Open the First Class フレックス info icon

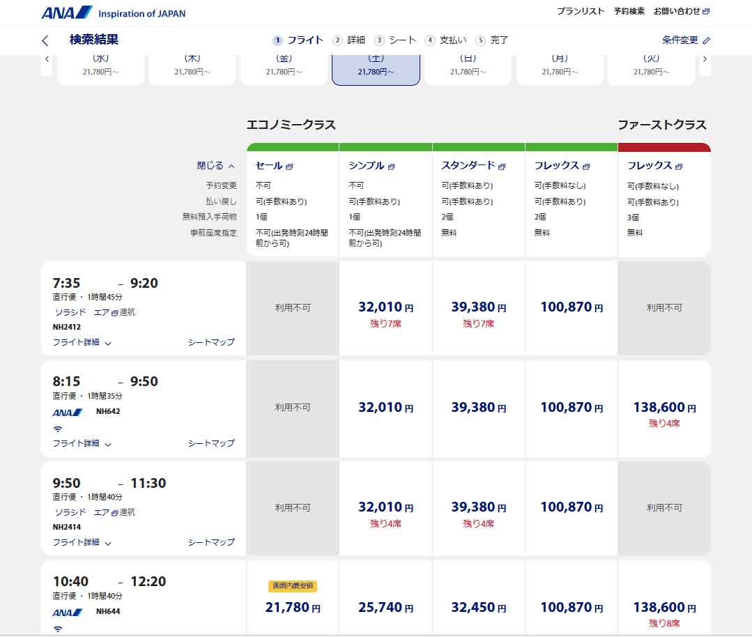click(679, 167)
